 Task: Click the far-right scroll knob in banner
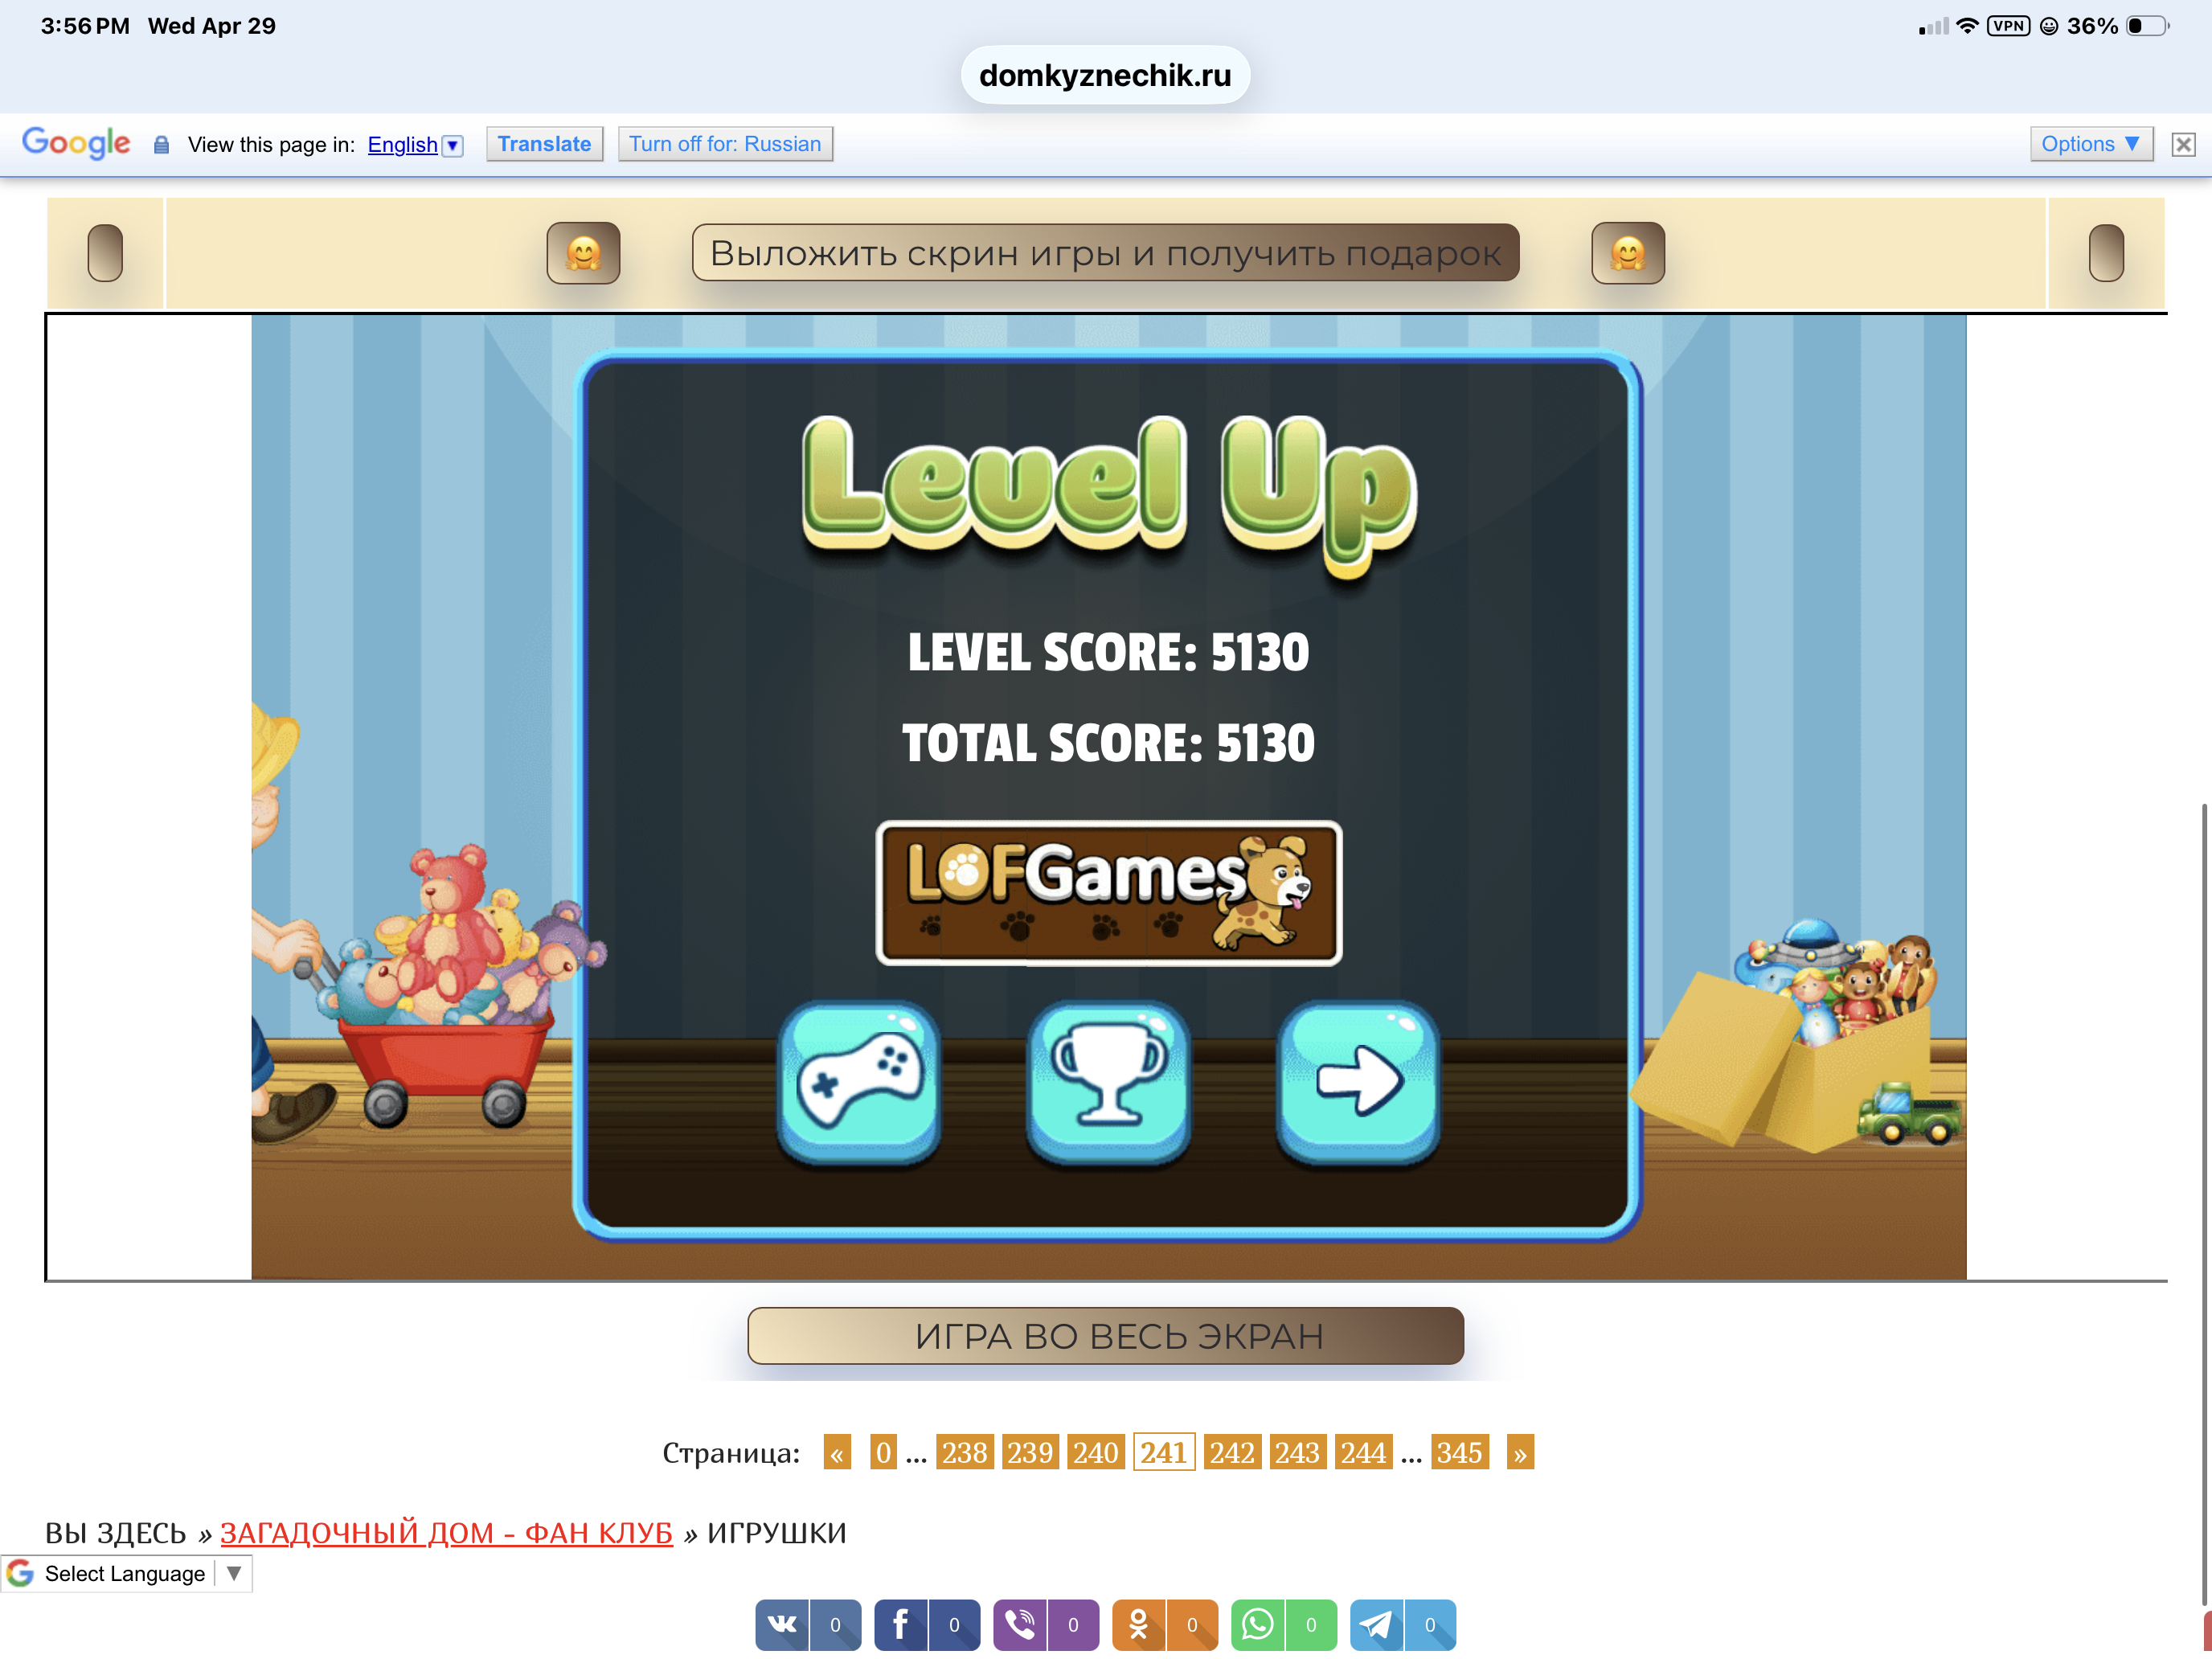click(2106, 253)
